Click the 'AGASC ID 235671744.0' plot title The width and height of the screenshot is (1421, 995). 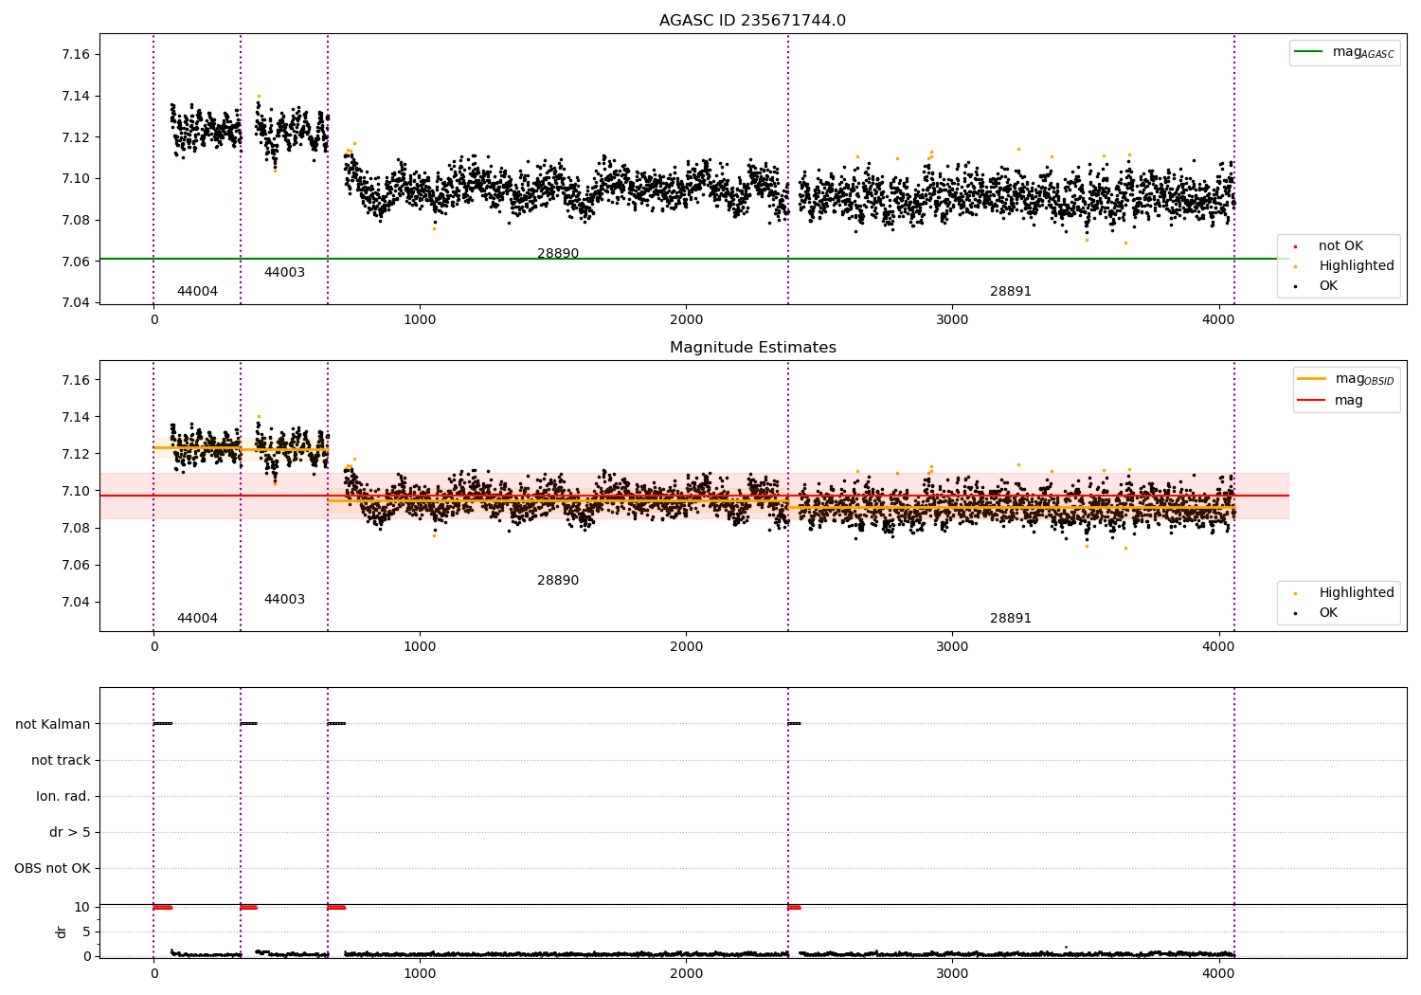pyautogui.click(x=752, y=21)
